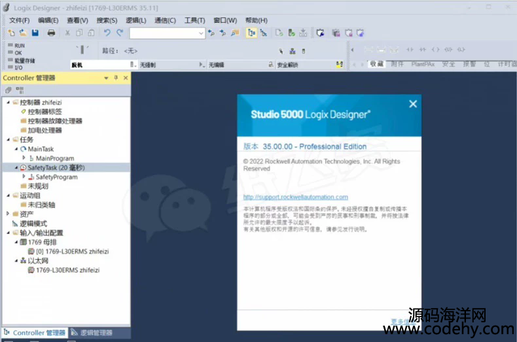Collapse the 以太网 Ethernet node
517x342 pixels.
click(x=16, y=261)
